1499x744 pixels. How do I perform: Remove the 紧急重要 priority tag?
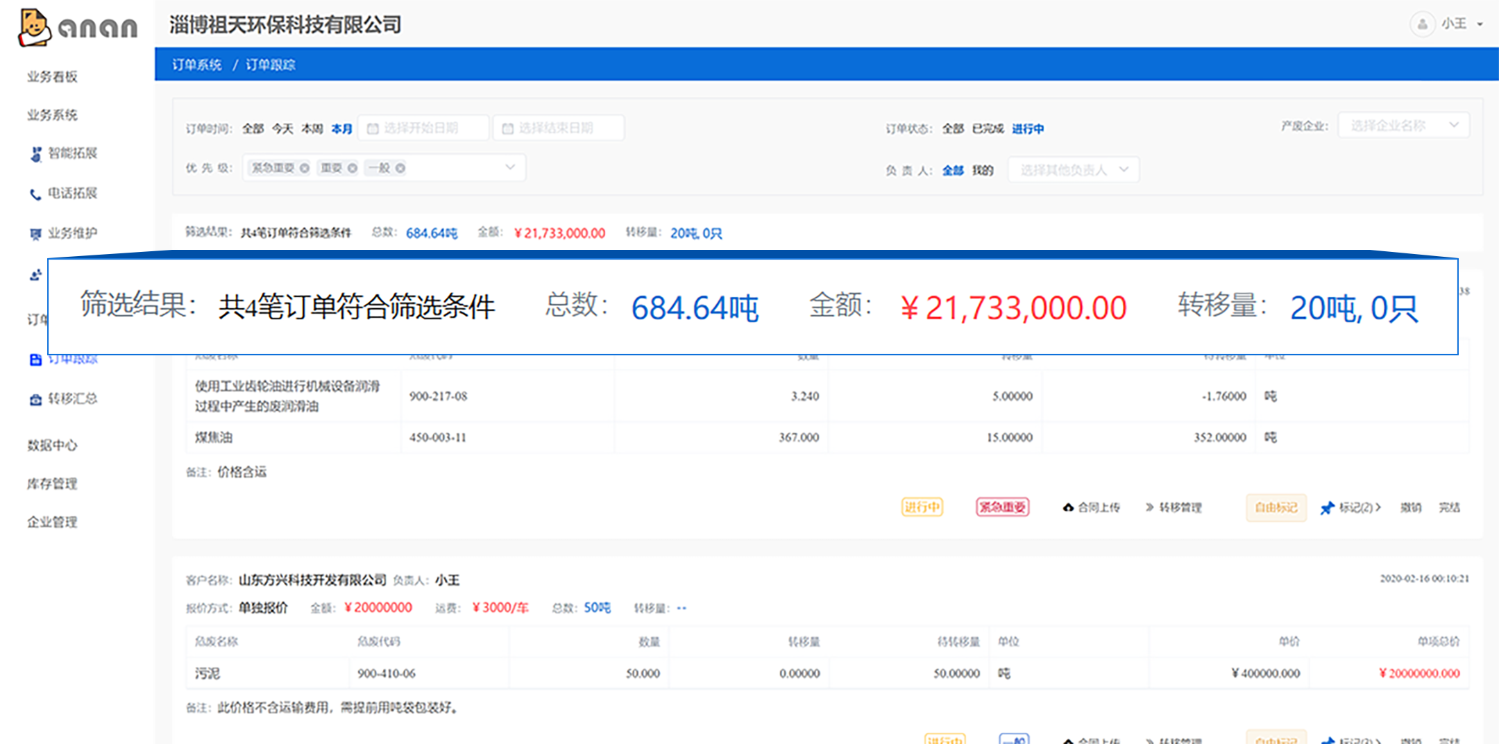304,168
